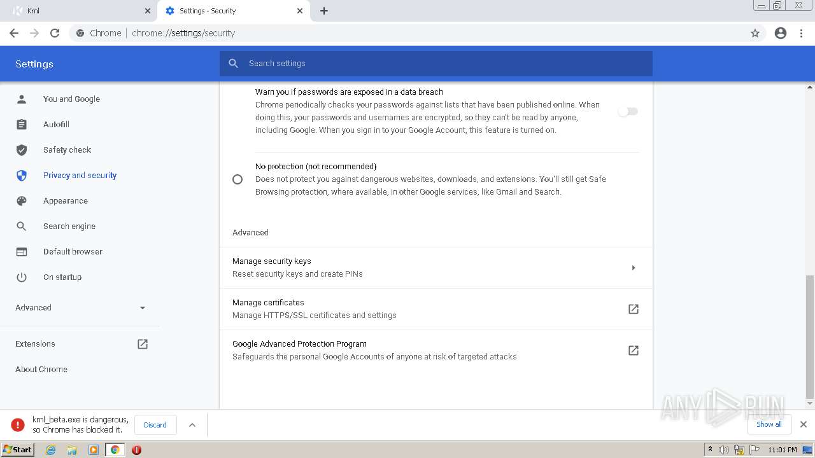815x458 pixels.
Task: Open Internet Explorer from the taskbar
Action: pyautogui.click(x=51, y=450)
